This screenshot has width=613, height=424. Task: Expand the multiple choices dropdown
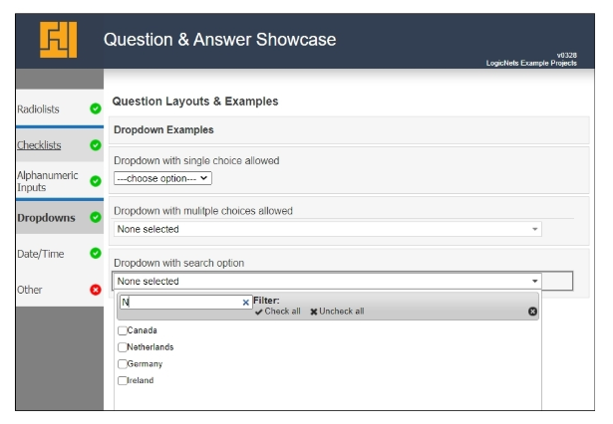click(x=327, y=229)
